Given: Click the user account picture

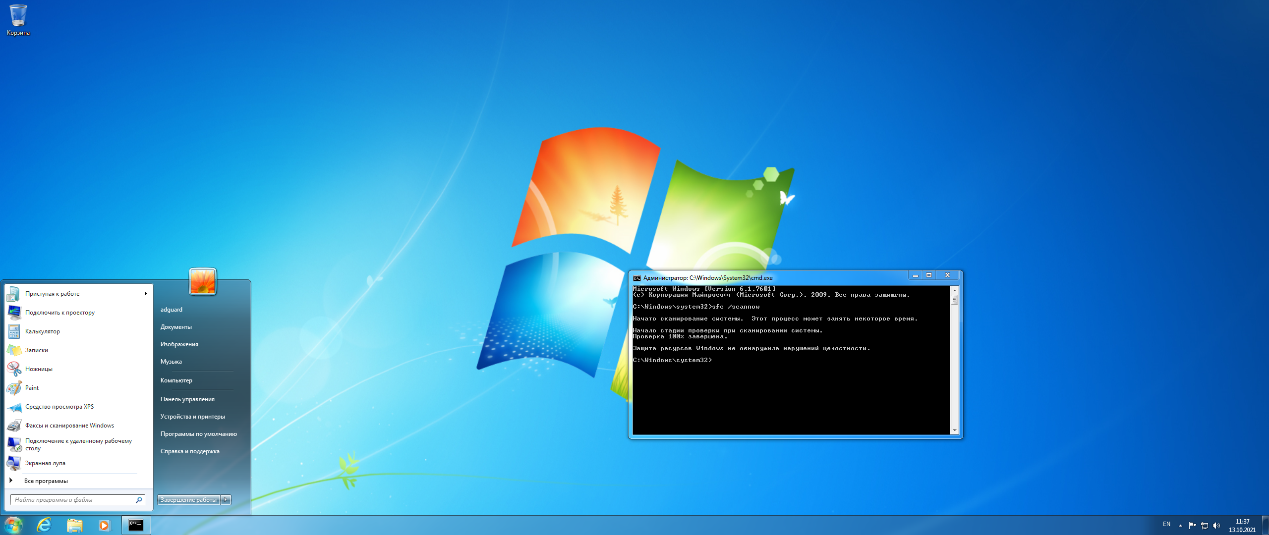Looking at the screenshot, I should 203,281.
